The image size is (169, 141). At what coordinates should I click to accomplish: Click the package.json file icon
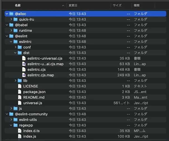(x=20, y=92)
